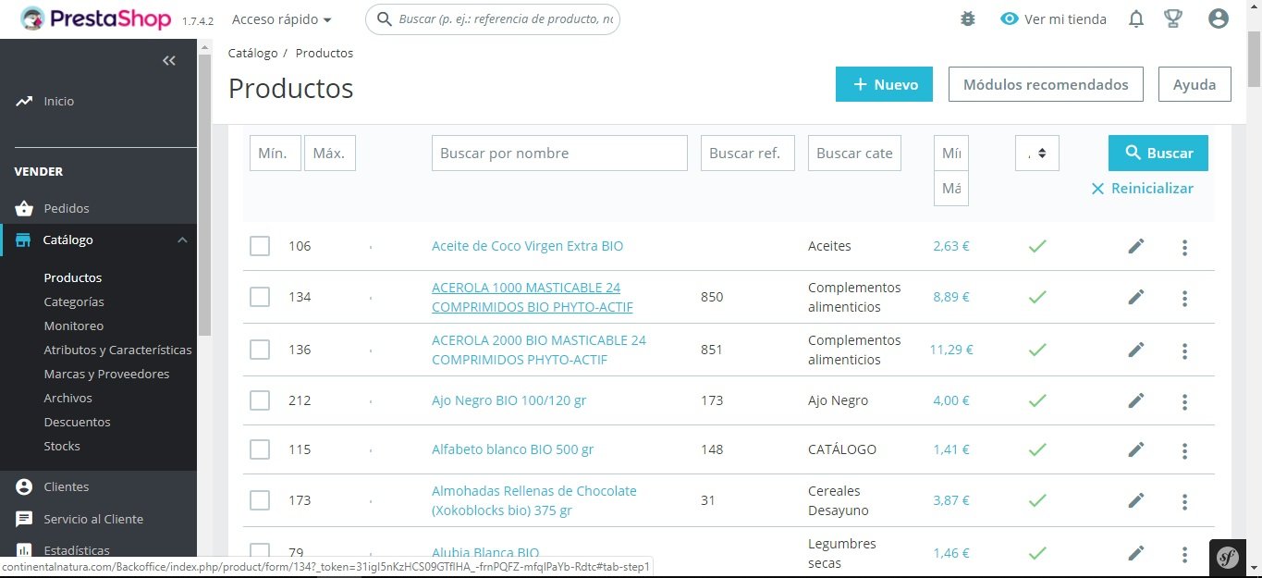Select checkbox for Alfabeto blanco BIO row
The height and width of the screenshot is (578, 1262).
260,449
